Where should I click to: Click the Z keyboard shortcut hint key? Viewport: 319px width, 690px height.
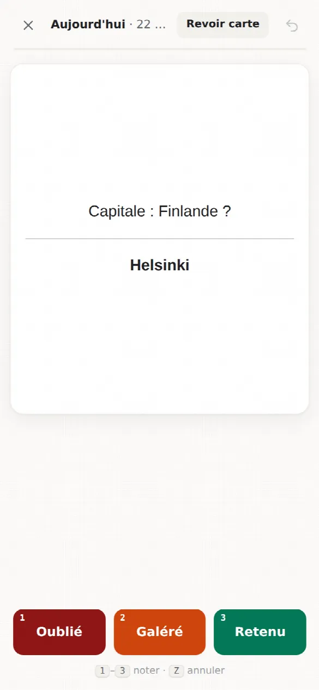[176, 670]
